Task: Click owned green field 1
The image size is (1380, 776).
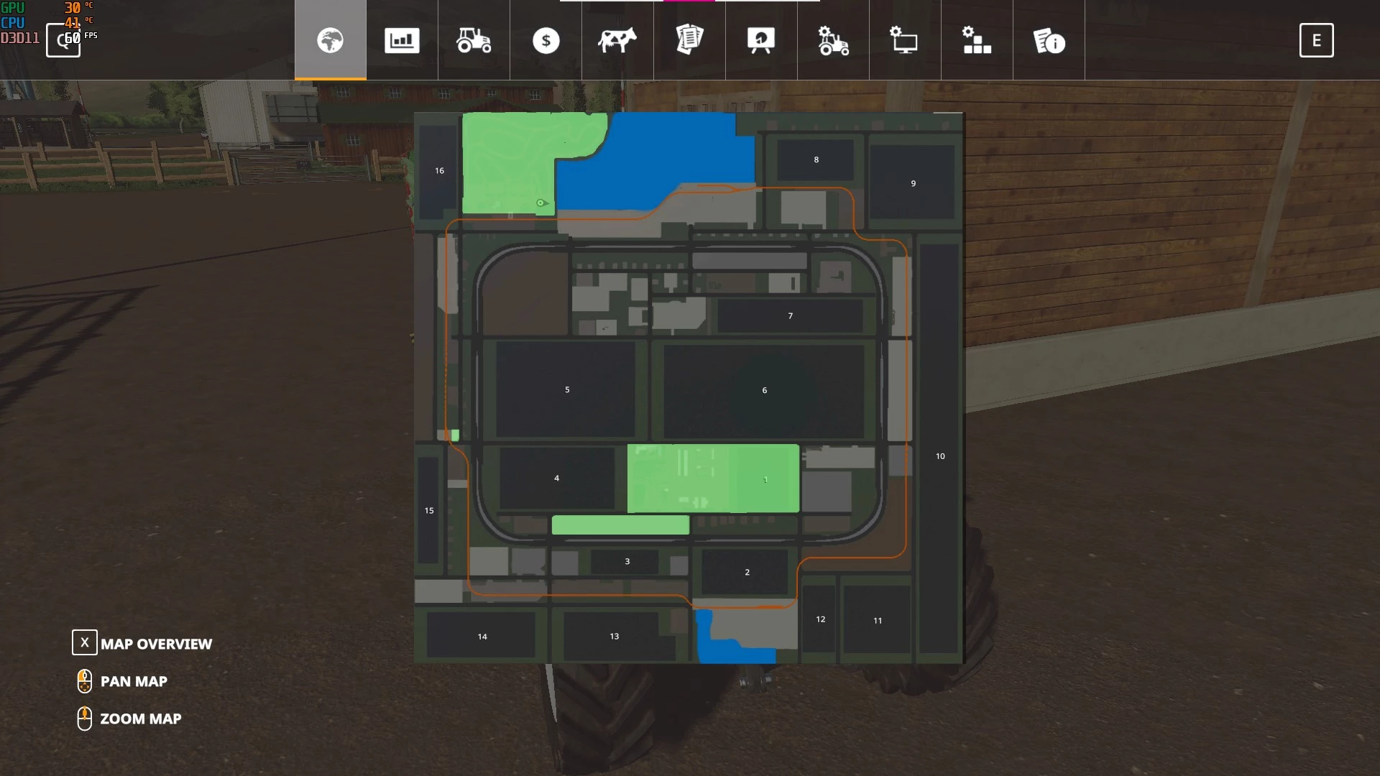Action: 765,479
